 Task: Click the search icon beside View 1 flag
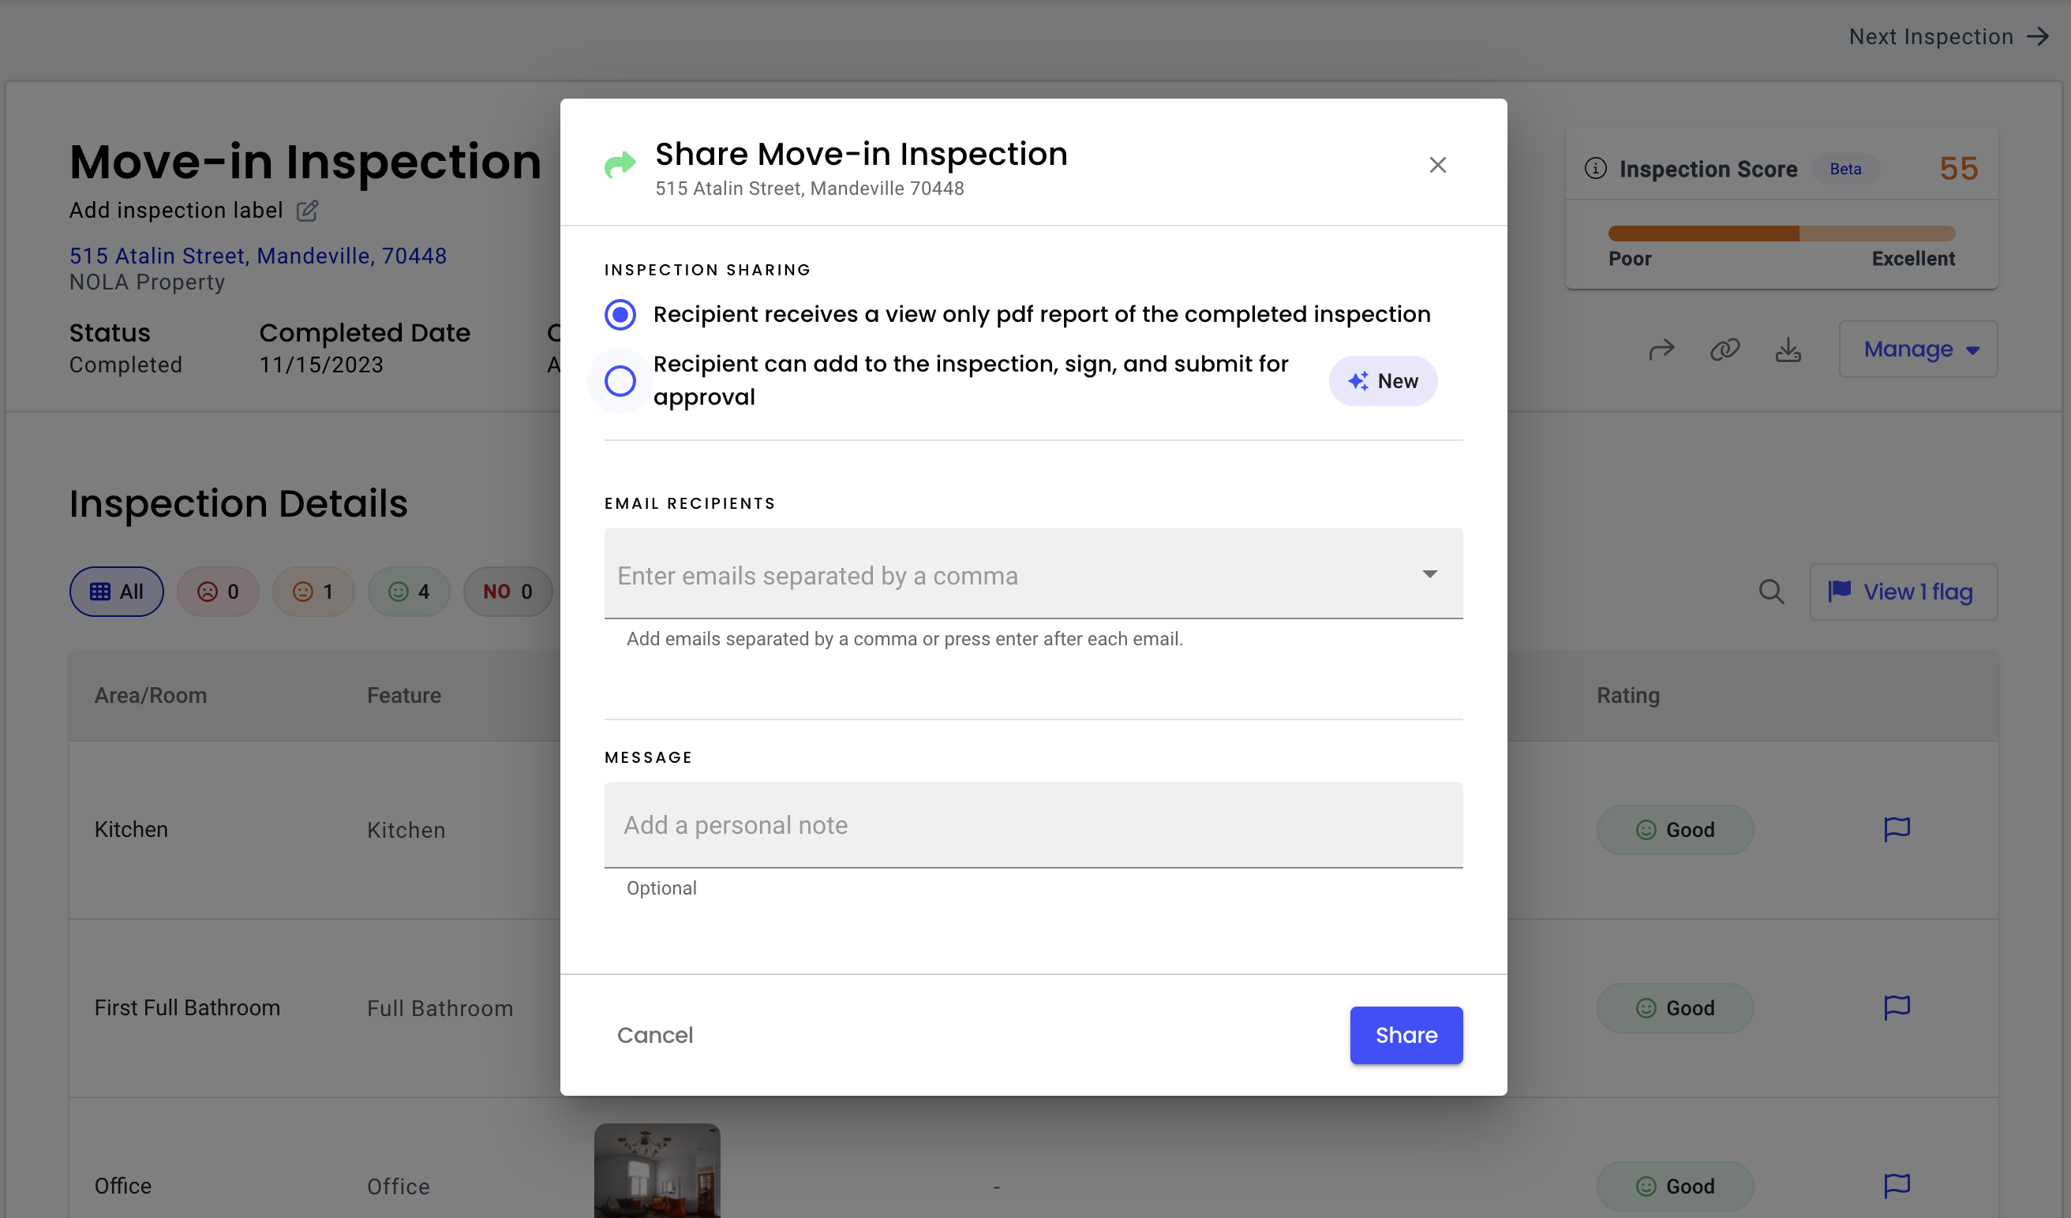[x=1772, y=592]
